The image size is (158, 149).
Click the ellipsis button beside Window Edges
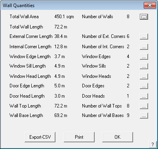(x=144, y=57)
